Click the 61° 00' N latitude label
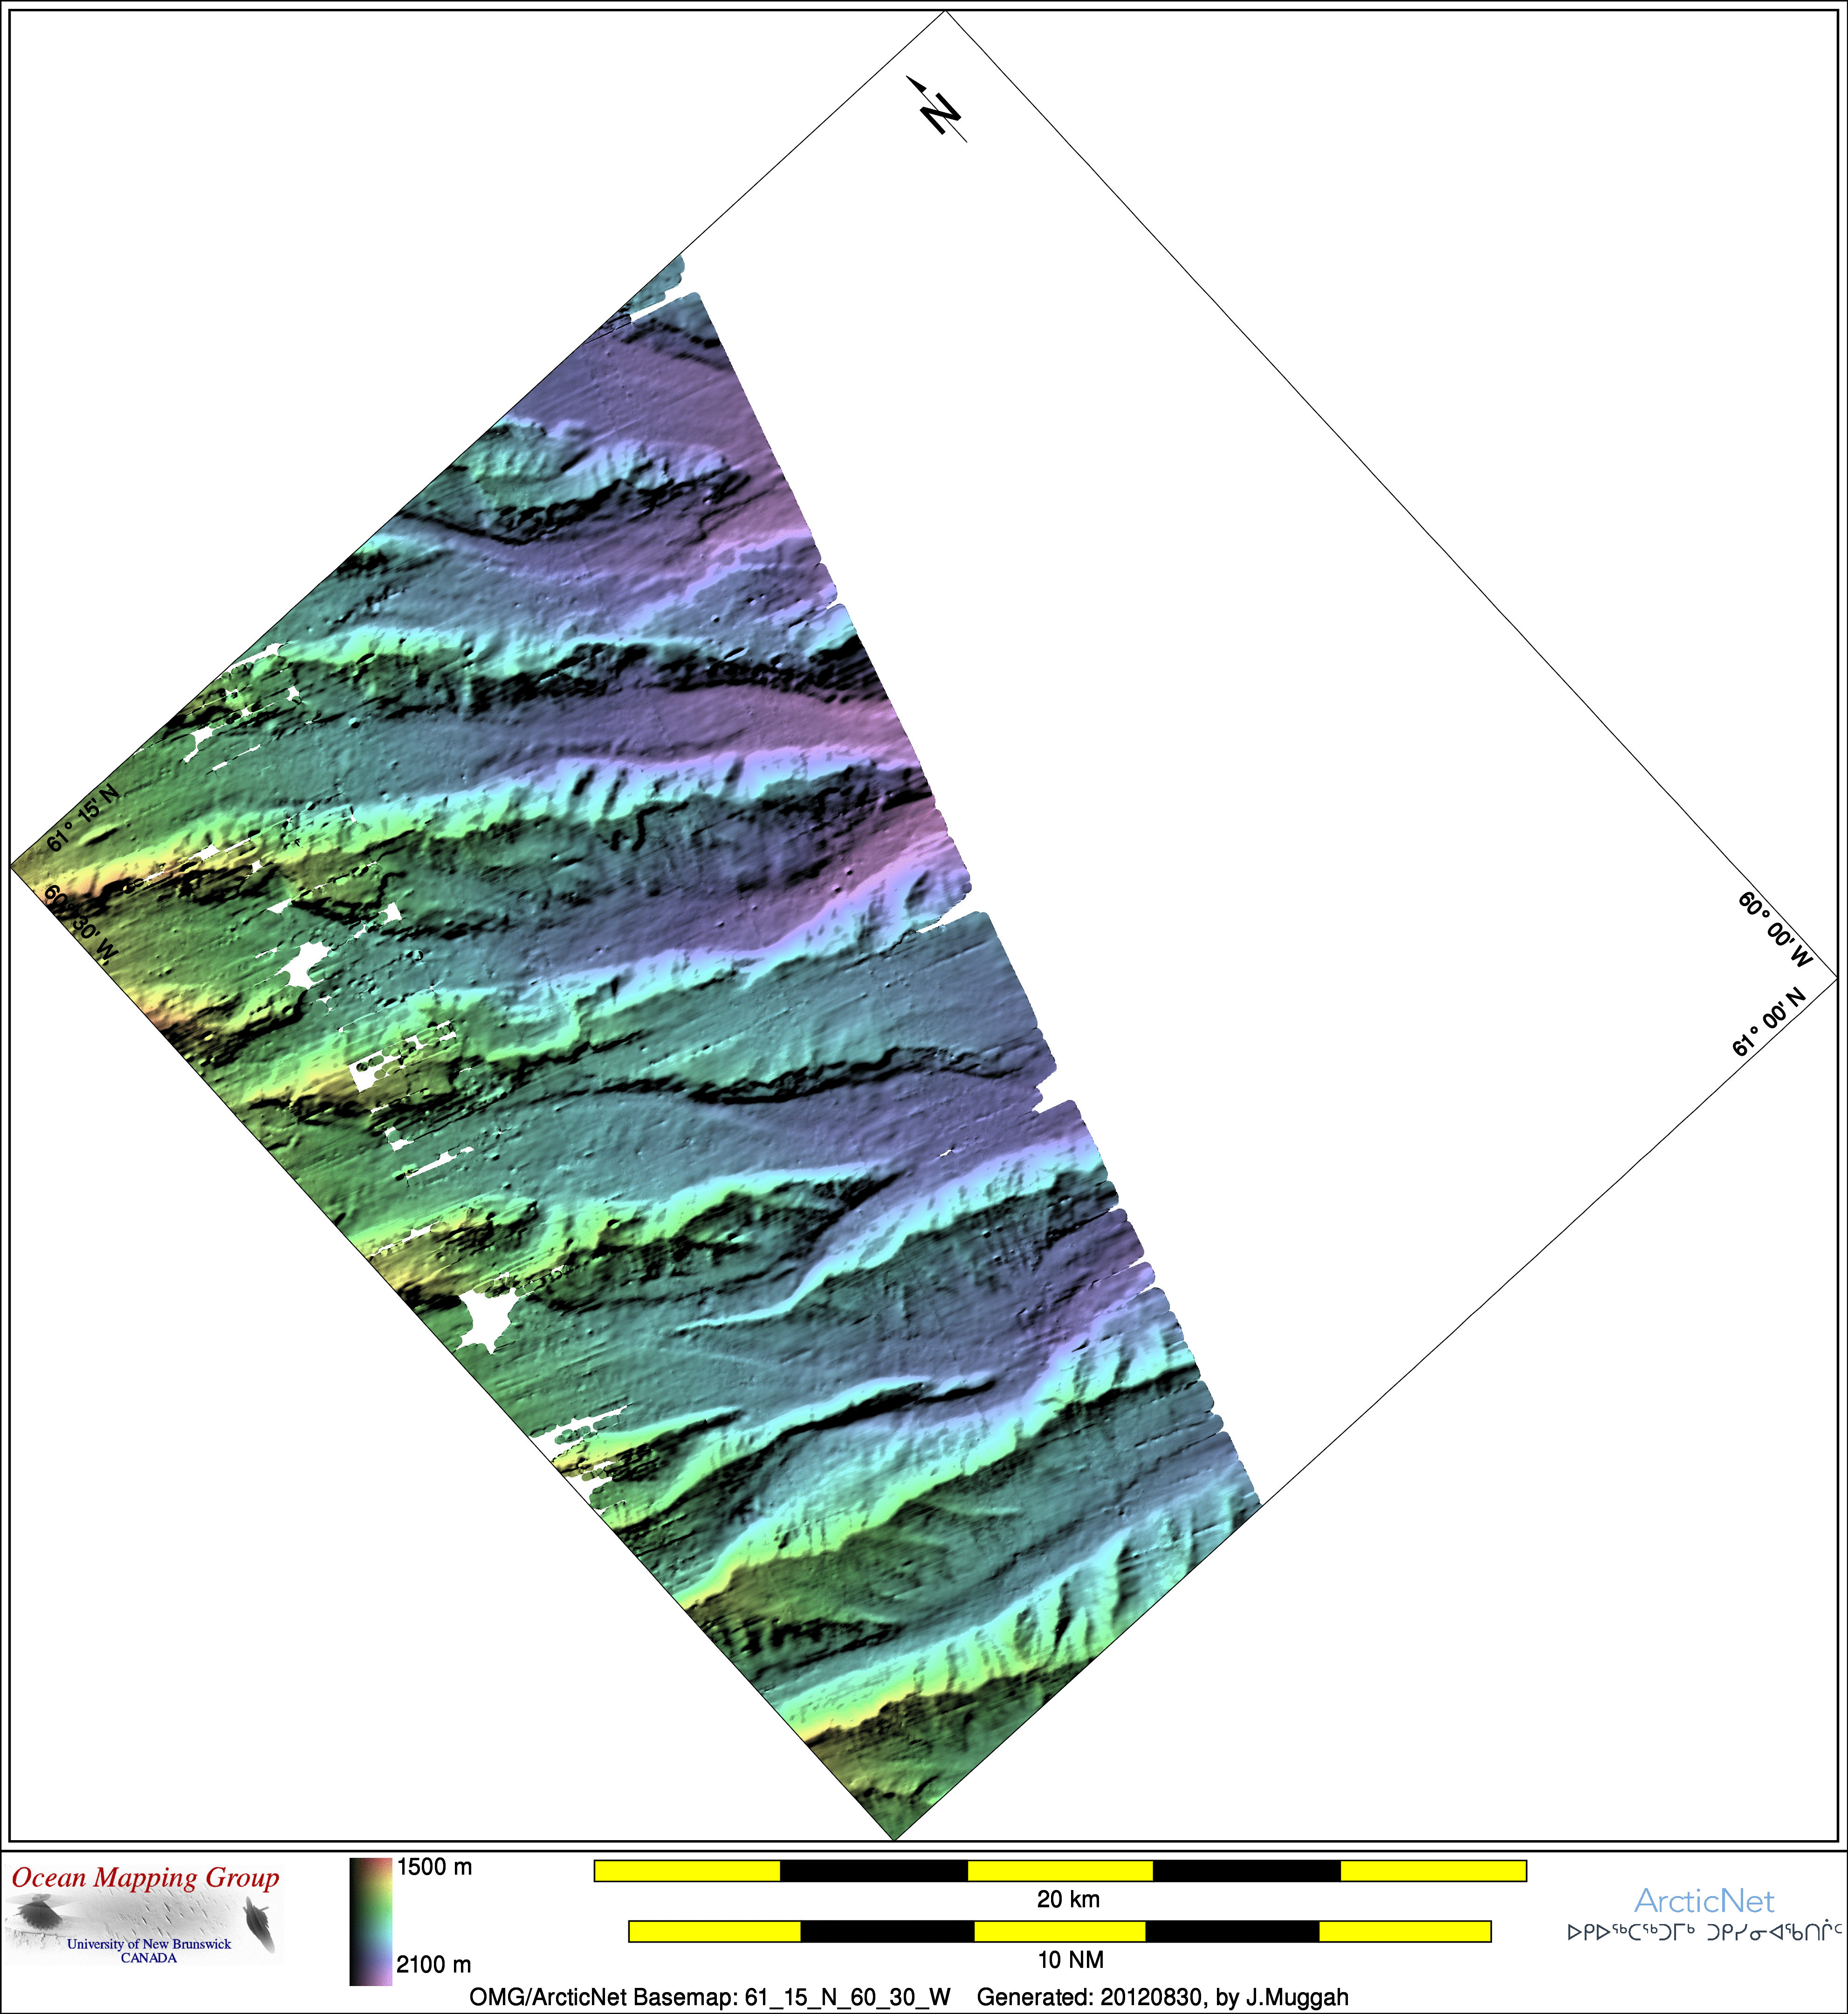1848x2014 pixels. [1769, 1022]
